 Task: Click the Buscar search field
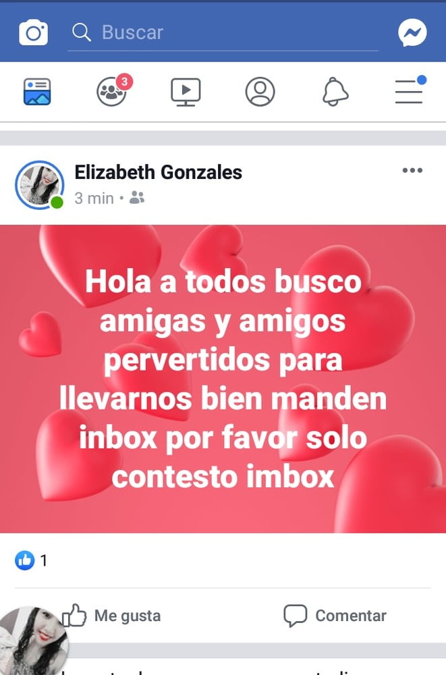pos(223,32)
